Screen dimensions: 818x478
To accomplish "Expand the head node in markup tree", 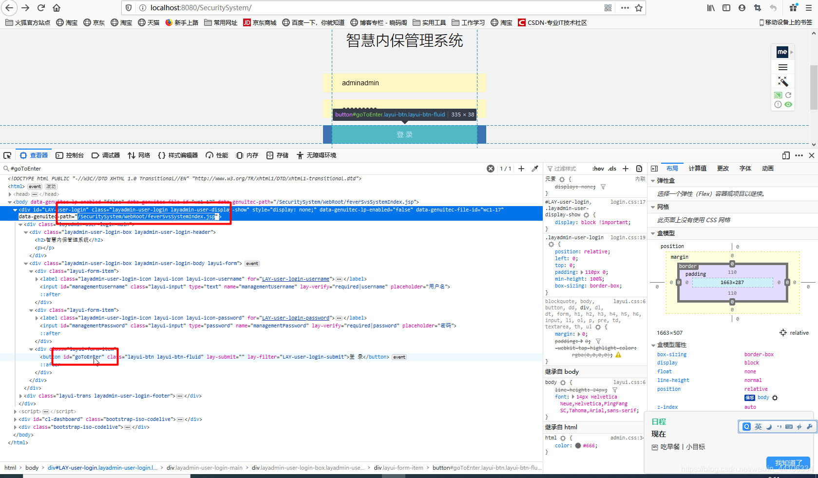I will pyautogui.click(x=10, y=194).
